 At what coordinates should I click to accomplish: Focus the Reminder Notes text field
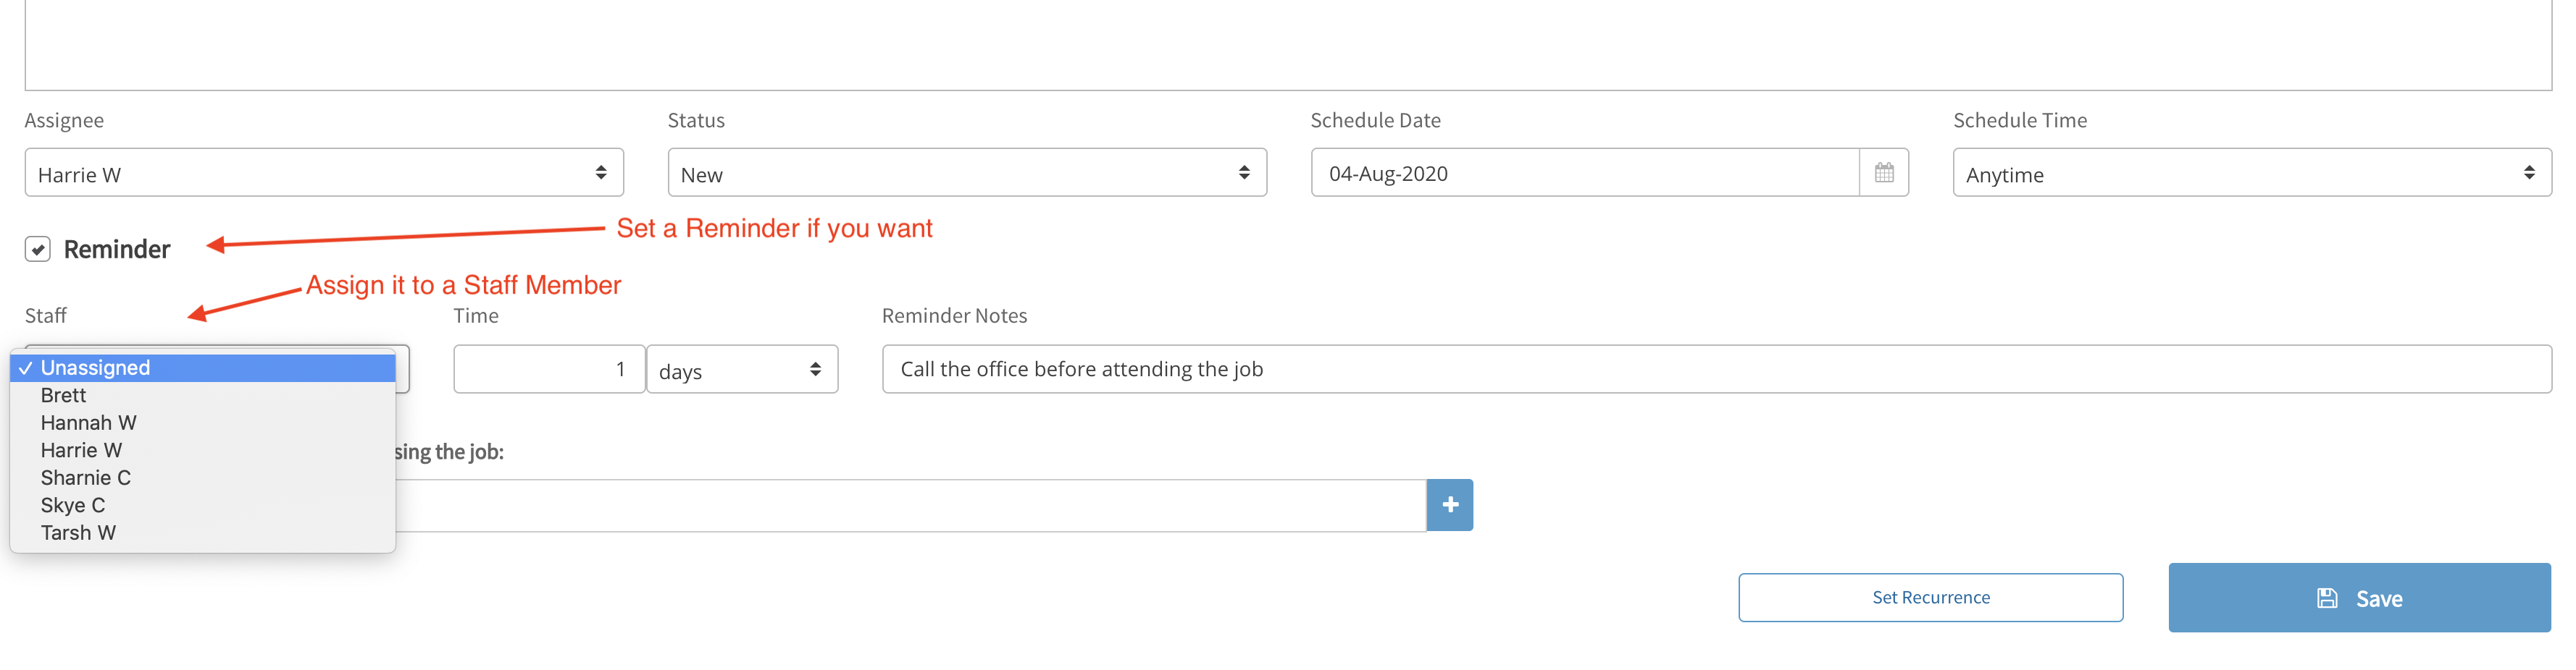[x=1716, y=370]
